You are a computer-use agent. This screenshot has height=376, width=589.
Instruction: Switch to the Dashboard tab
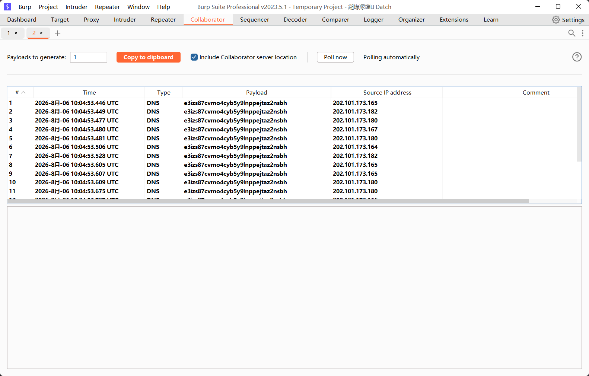[x=22, y=20]
